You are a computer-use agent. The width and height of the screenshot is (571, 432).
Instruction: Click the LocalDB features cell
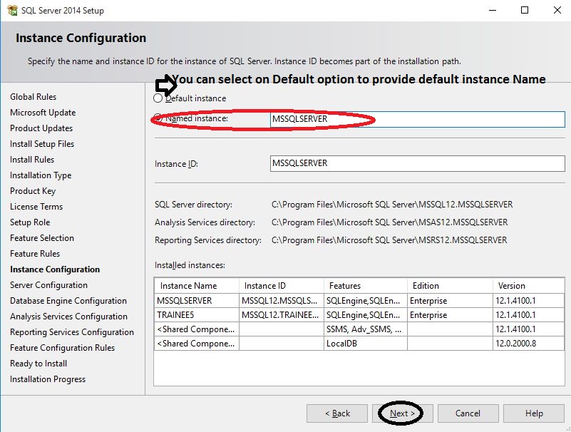click(366, 344)
